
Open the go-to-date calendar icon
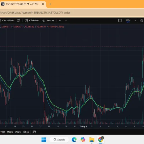(x=34, y=132)
